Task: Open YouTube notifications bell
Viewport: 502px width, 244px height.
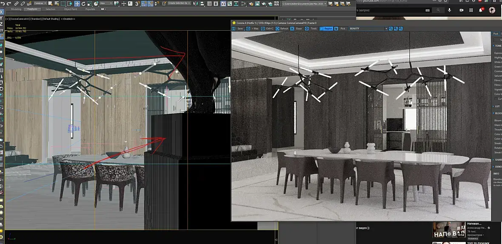Action: coord(481,10)
